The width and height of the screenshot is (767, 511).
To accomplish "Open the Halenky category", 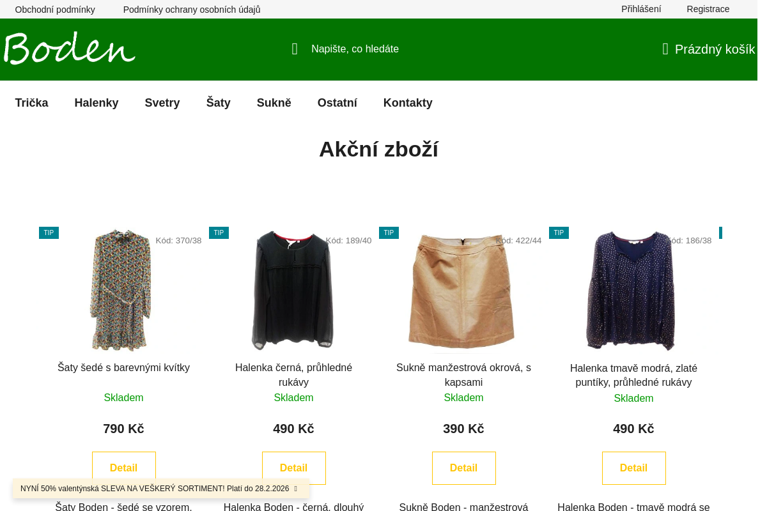I will pos(96,103).
